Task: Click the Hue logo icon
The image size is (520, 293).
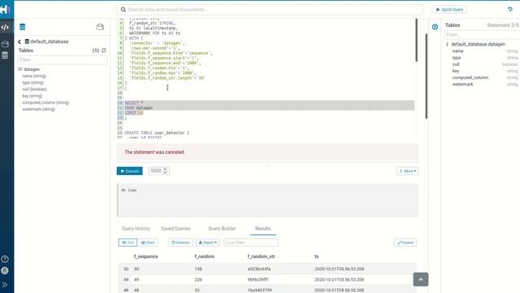Action: [x=5, y=9]
